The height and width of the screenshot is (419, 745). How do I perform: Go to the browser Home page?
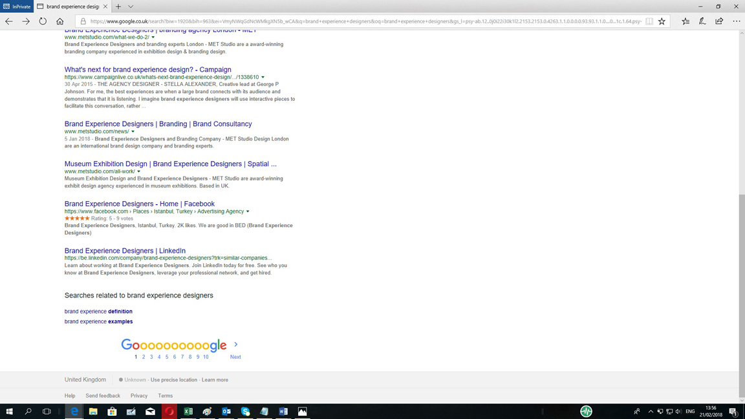pos(60,21)
